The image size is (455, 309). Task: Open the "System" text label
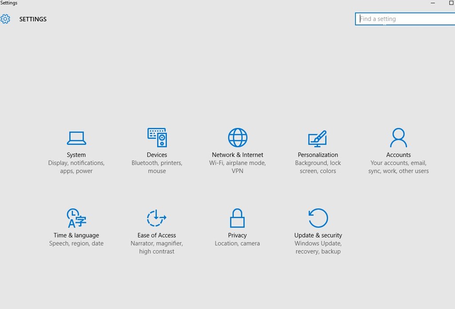(x=76, y=155)
